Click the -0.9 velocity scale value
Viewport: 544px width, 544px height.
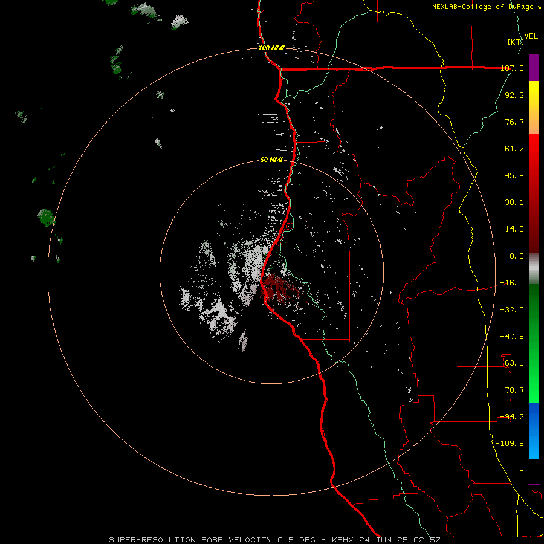click(514, 256)
